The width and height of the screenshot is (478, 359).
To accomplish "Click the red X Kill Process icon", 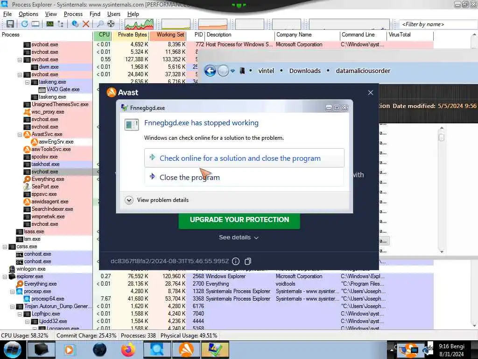I will tap(86, 24).
